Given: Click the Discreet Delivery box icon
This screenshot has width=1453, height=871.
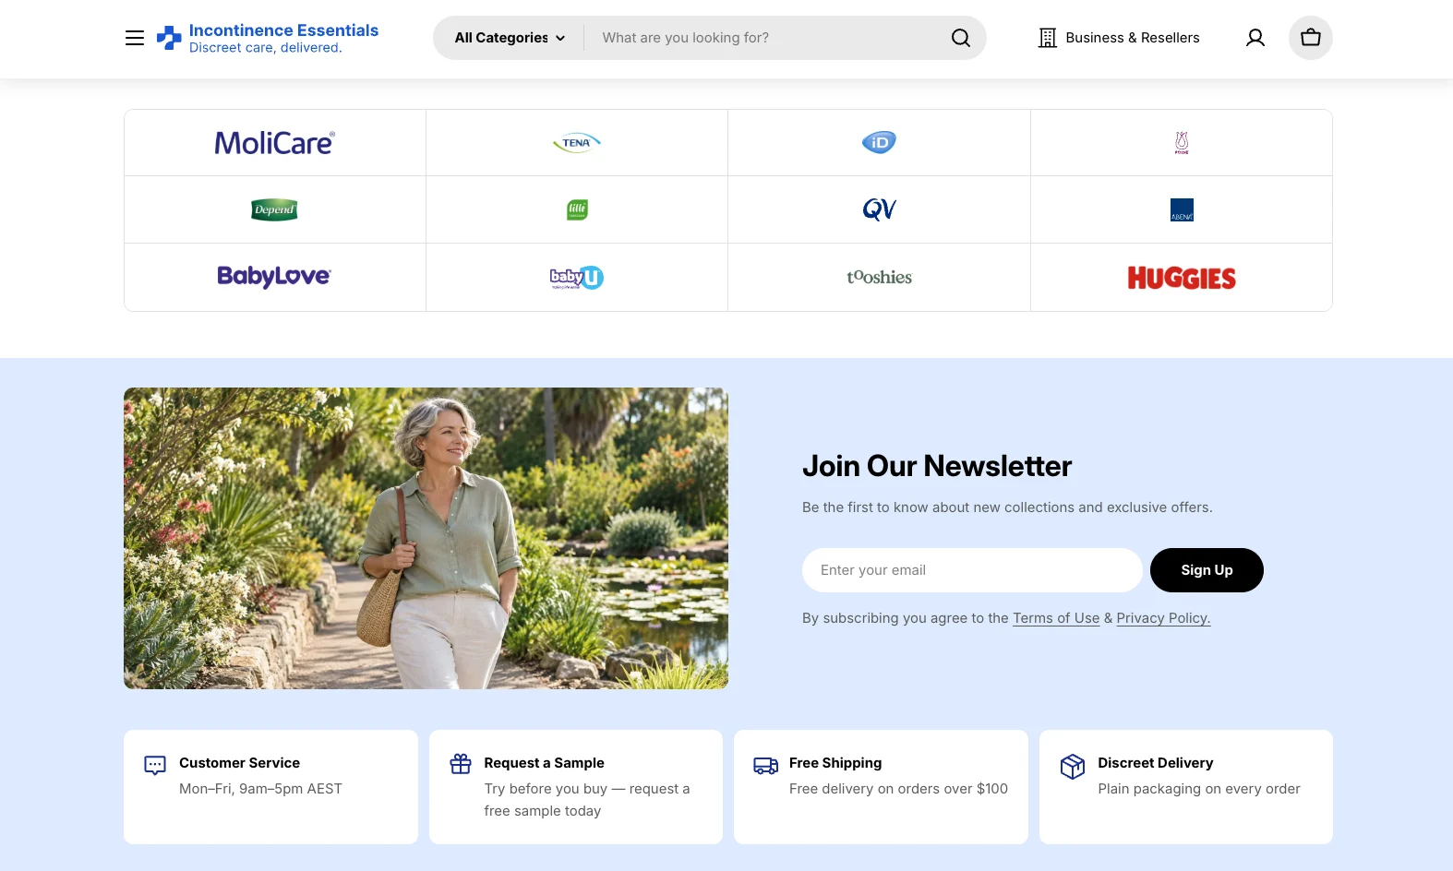Looking at the screenshot, I should click(1073, 766).
